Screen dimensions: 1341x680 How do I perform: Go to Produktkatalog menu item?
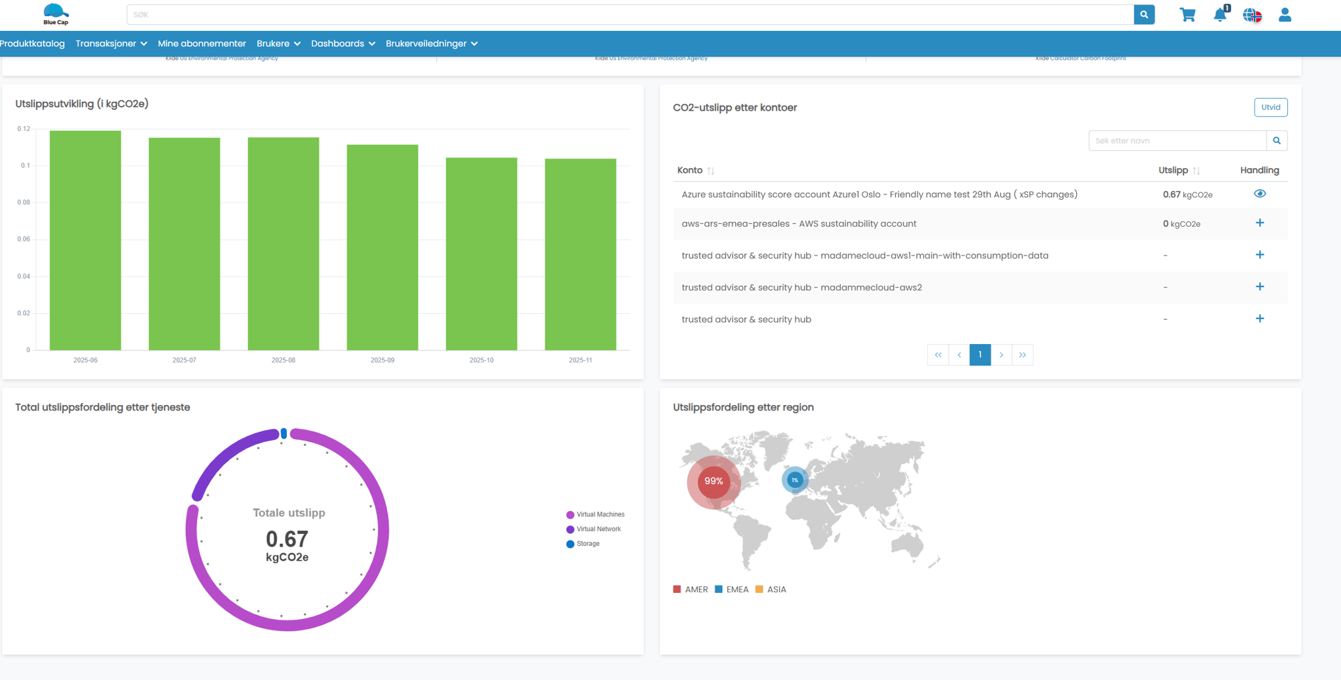point(32,44)
